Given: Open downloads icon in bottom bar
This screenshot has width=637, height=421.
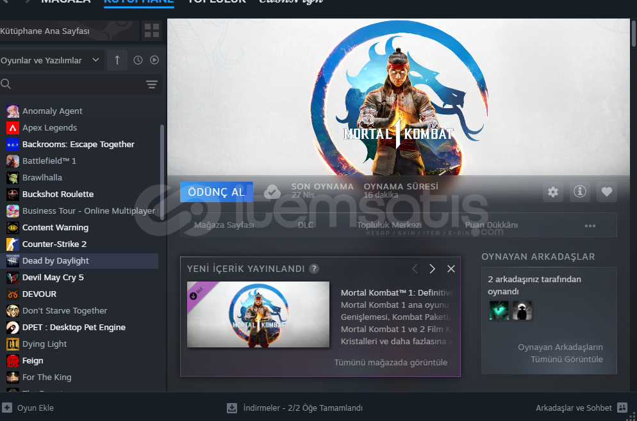Looking at the screenshot, I should point(232,408).
